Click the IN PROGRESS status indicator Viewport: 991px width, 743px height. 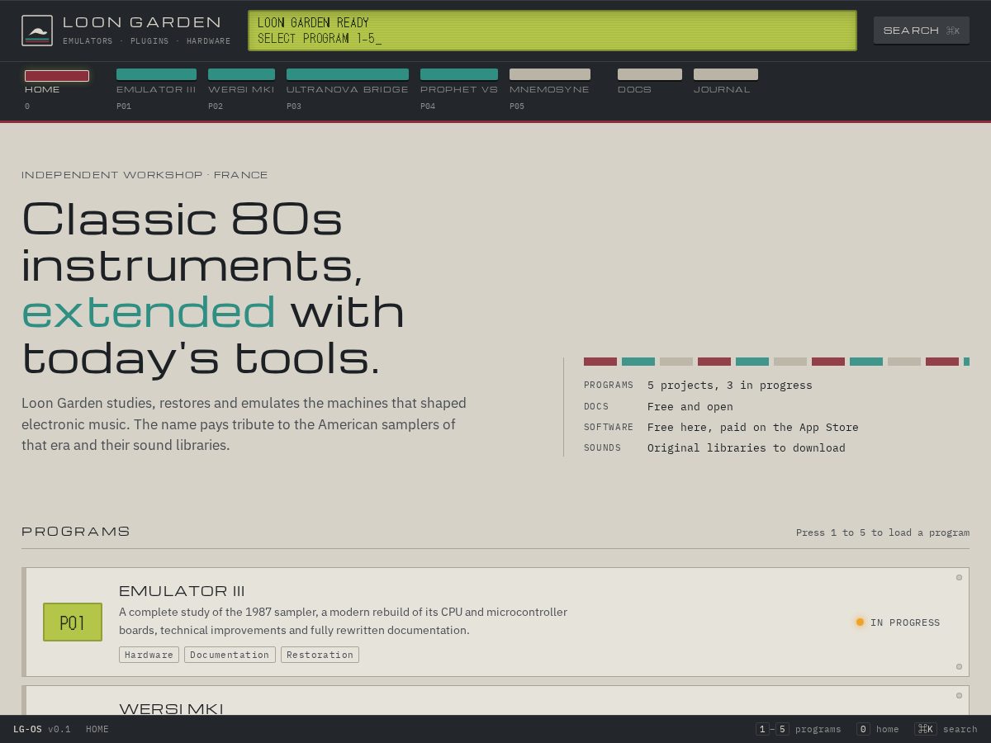point(898,622)
